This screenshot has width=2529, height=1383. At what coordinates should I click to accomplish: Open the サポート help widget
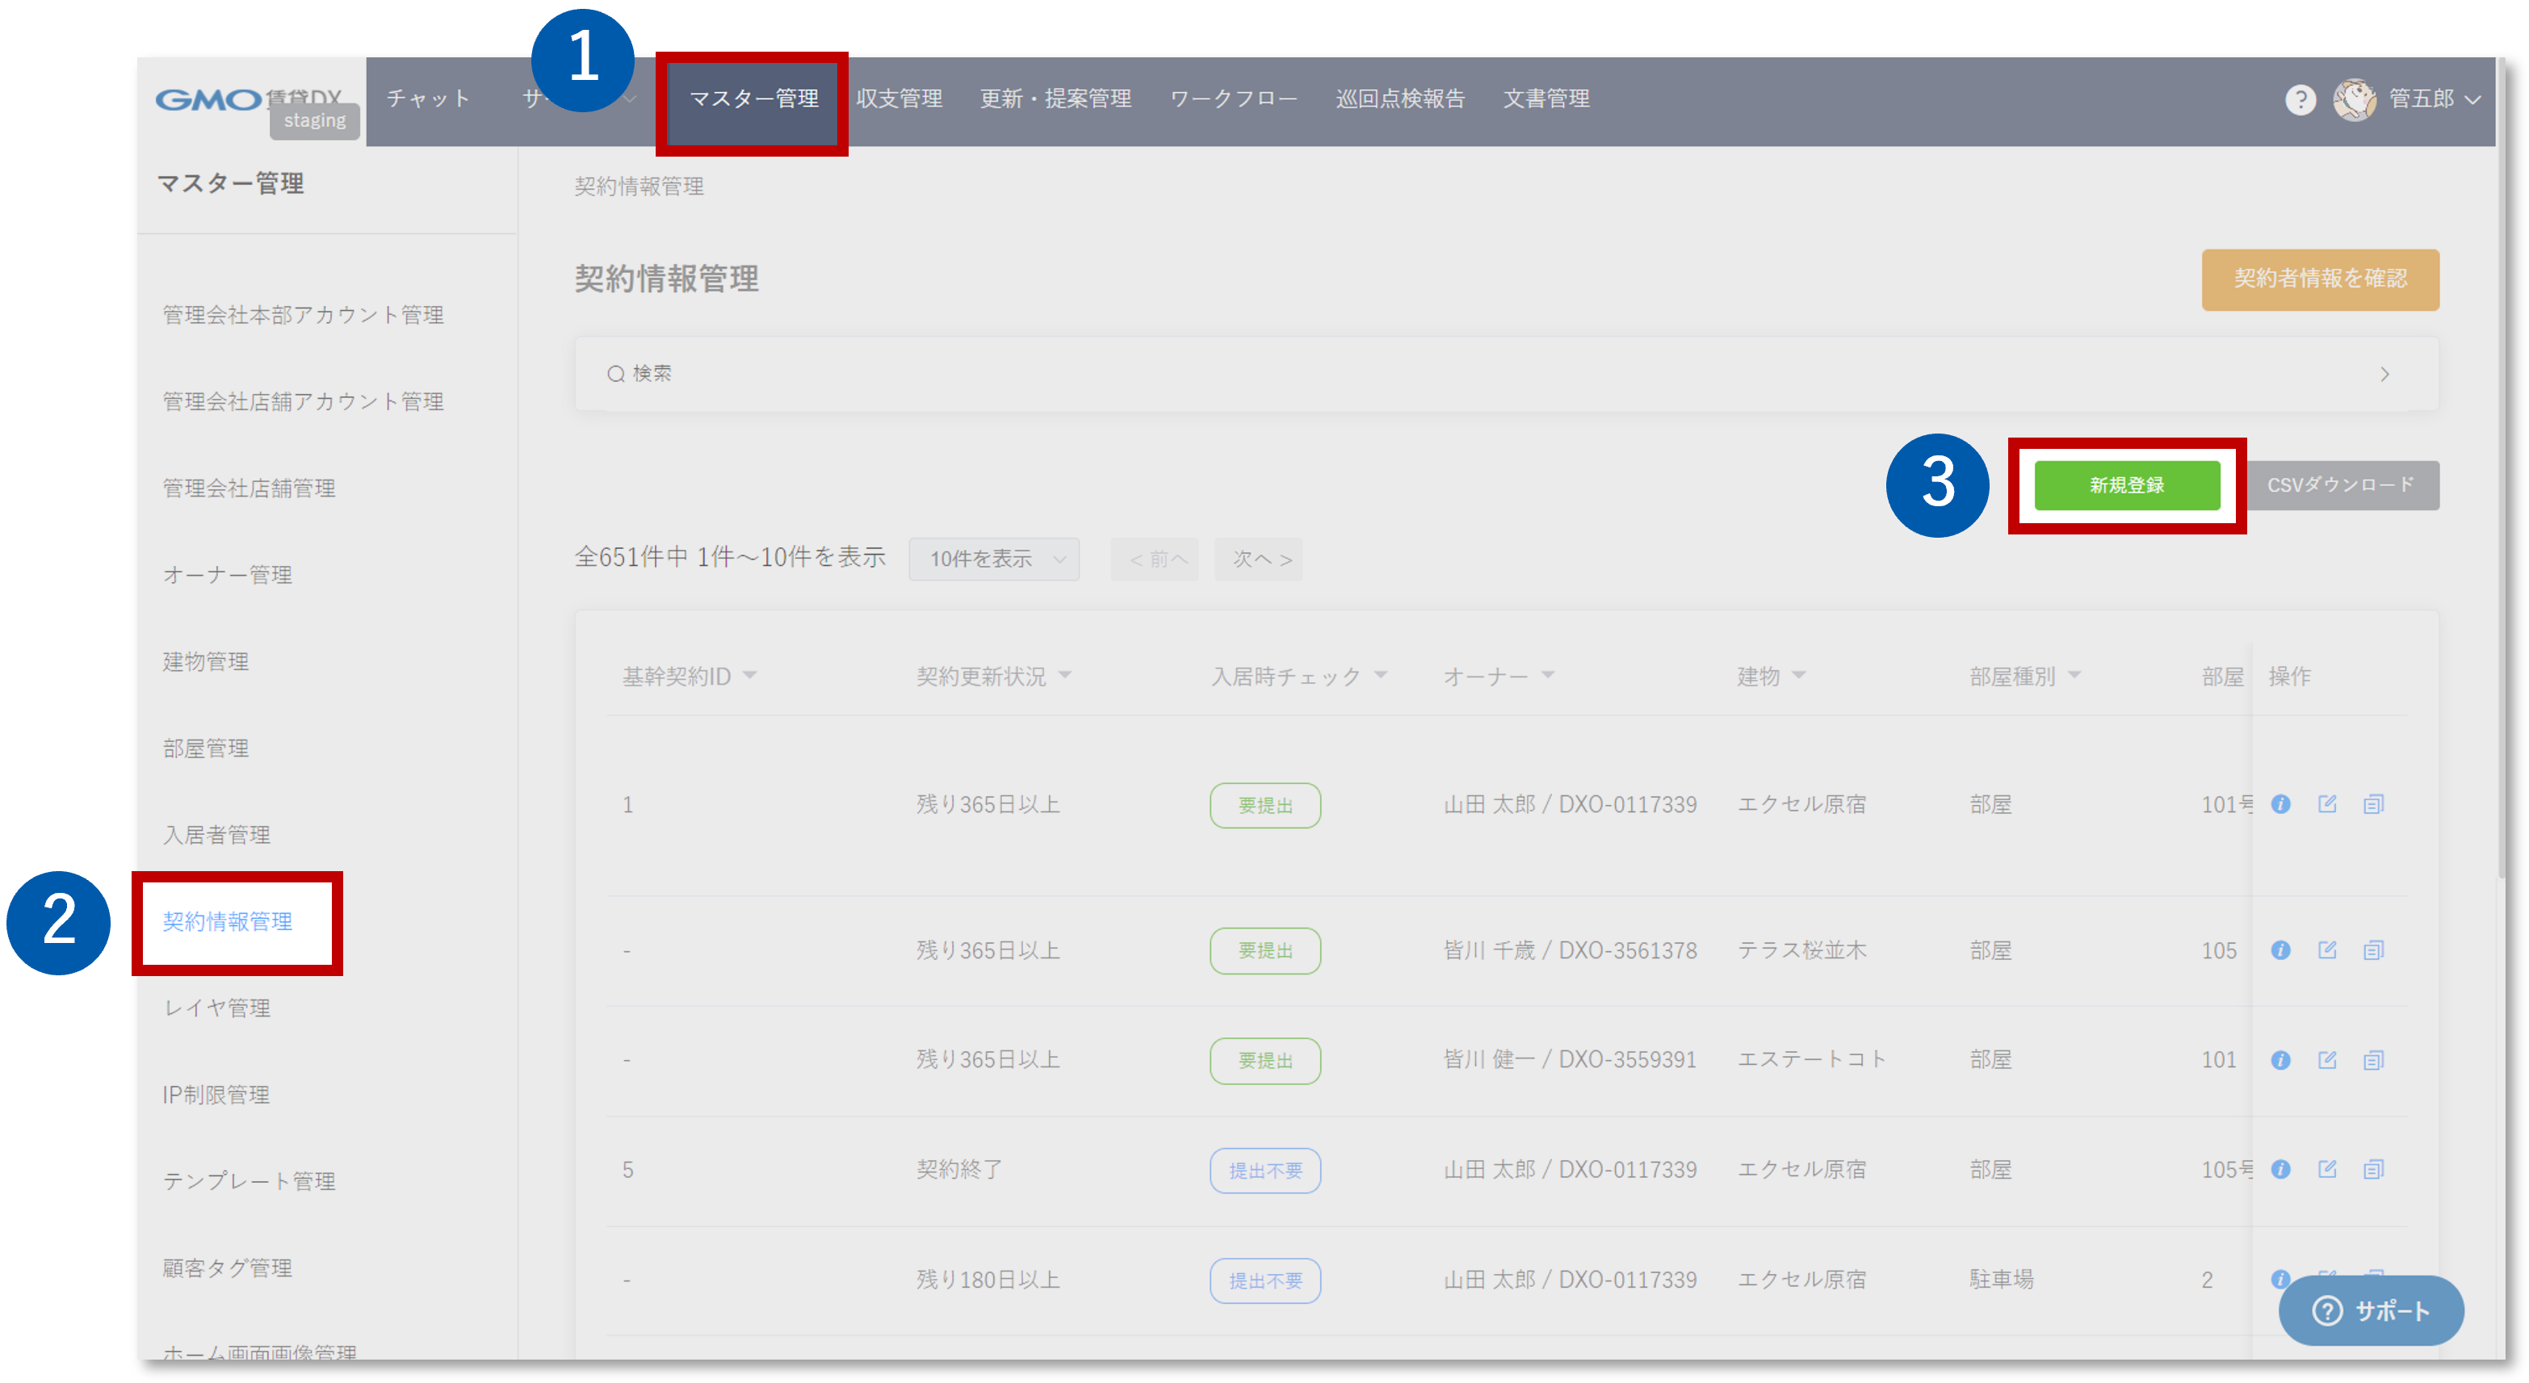[2369, 1310]
